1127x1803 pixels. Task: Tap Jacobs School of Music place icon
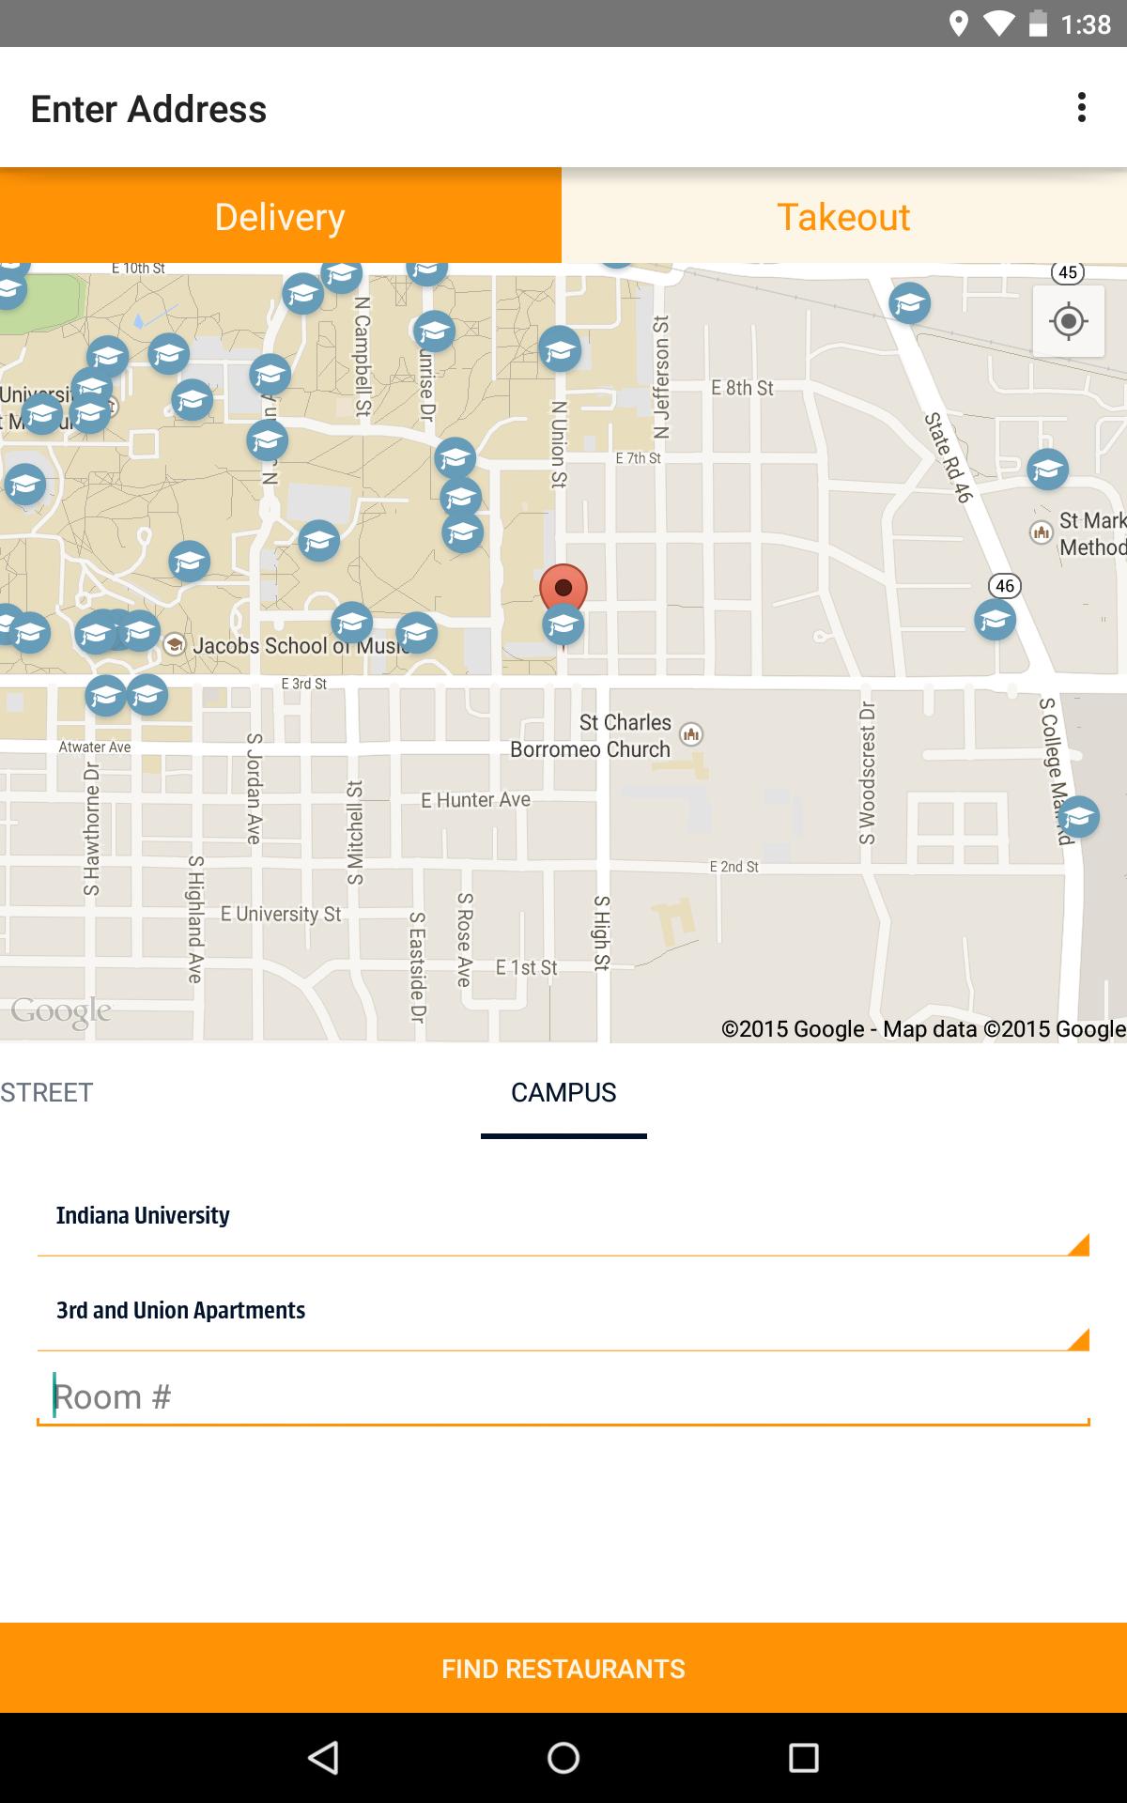click(174, 644)
